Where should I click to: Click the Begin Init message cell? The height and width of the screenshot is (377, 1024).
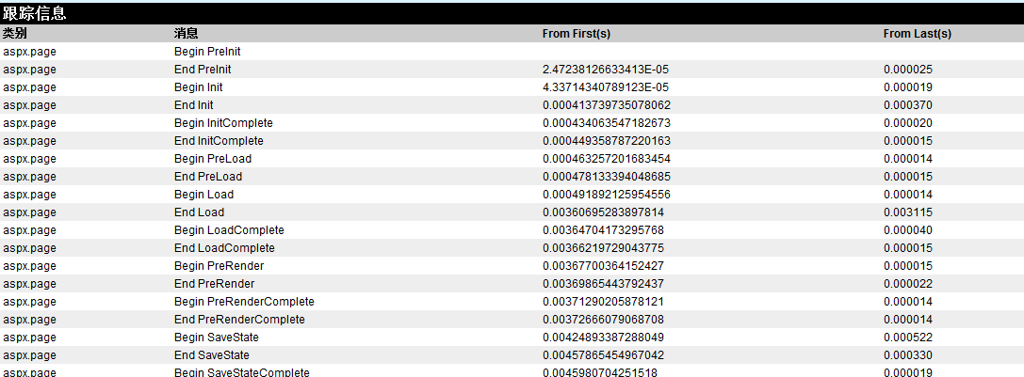click(198, 87)
